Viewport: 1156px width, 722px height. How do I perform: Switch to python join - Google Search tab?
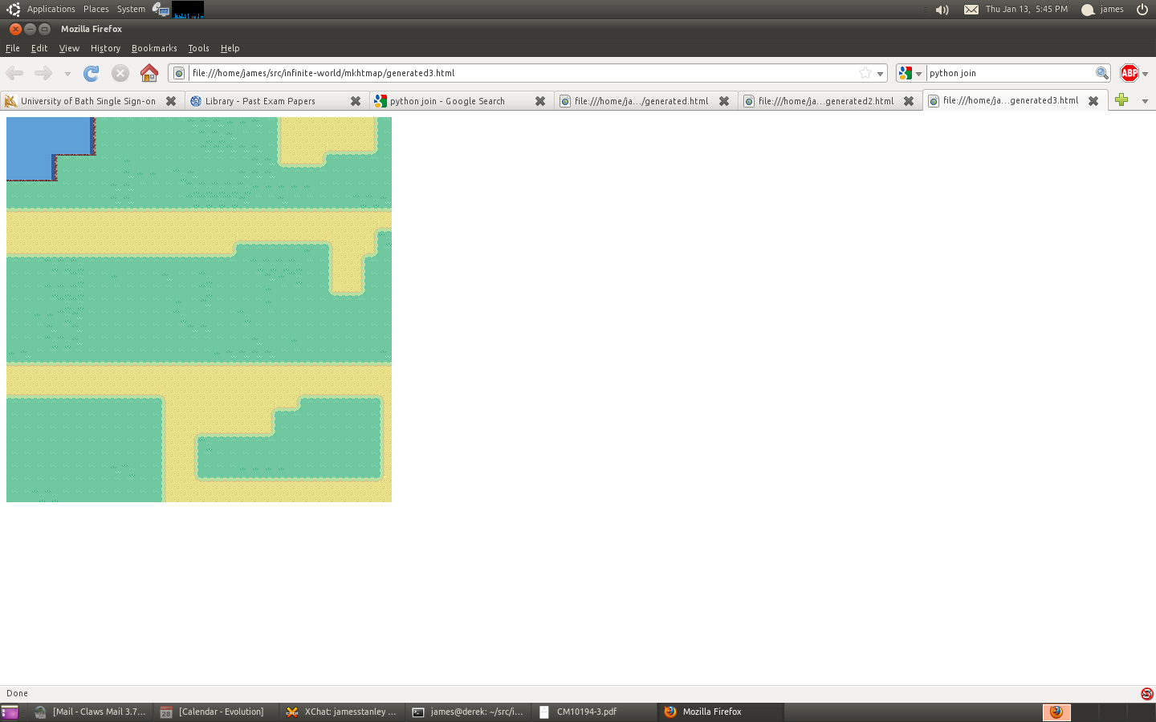(447, 101)
